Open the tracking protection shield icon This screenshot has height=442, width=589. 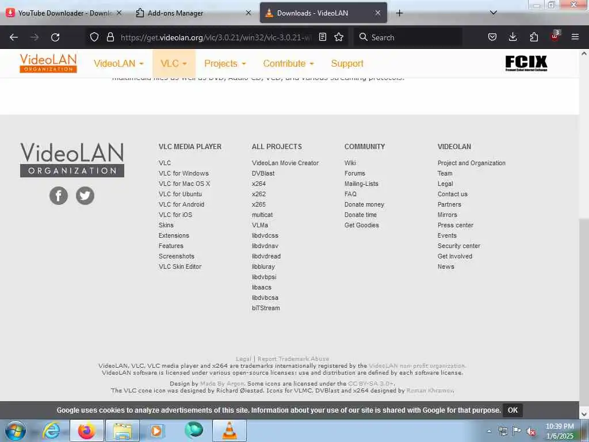(x=94, y=37)
